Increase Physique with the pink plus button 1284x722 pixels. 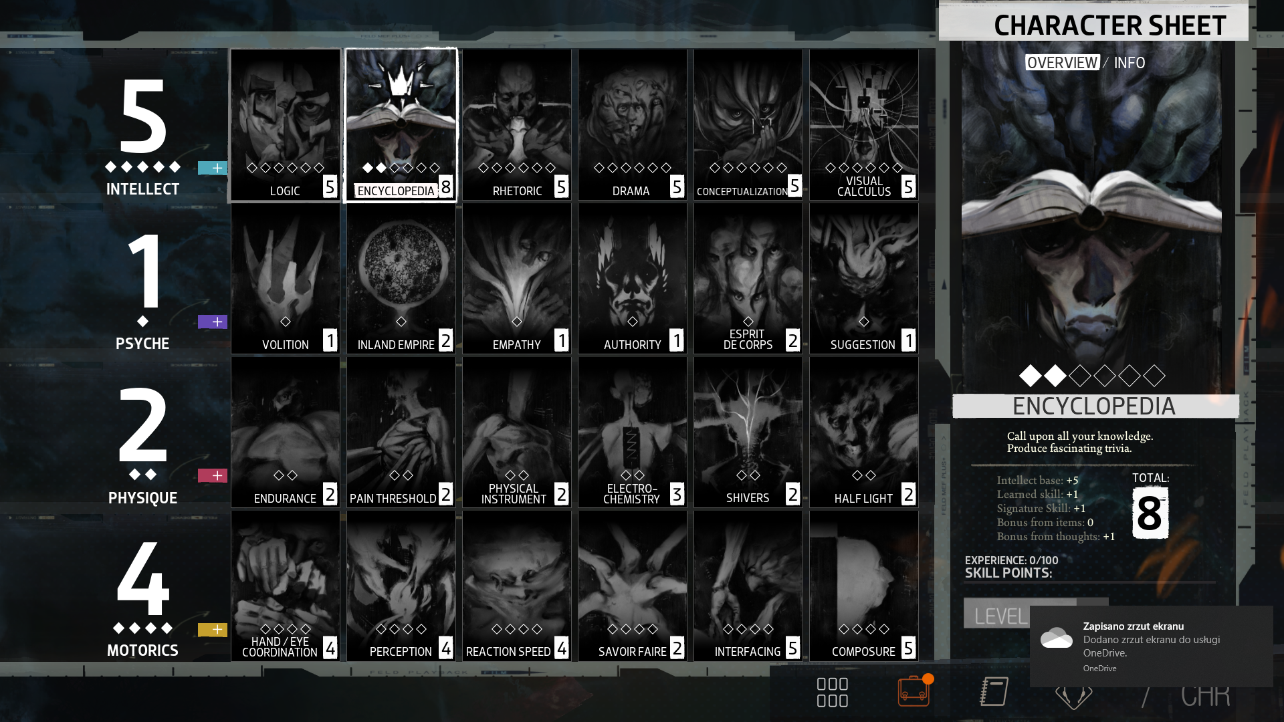click(213, 475)
